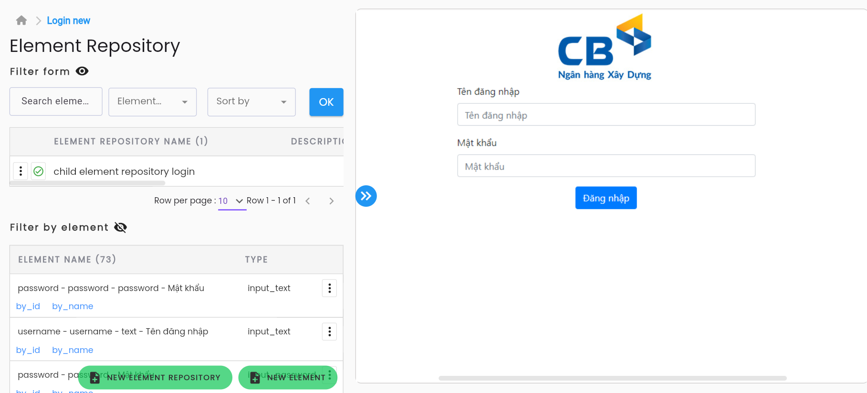The height and width of the screenshot is (393, 867).
Task: Click the Type column header
Action: [x=256, y=260]
